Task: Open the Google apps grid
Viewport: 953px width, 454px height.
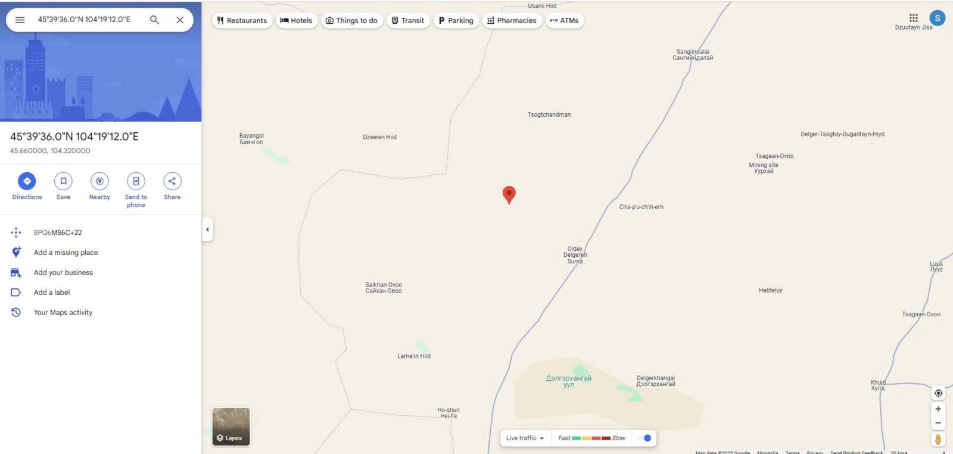Action: tap(913, 18)
